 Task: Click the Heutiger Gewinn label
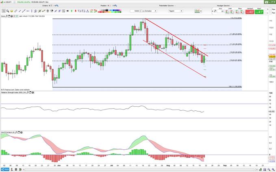(x=224, y=6)
